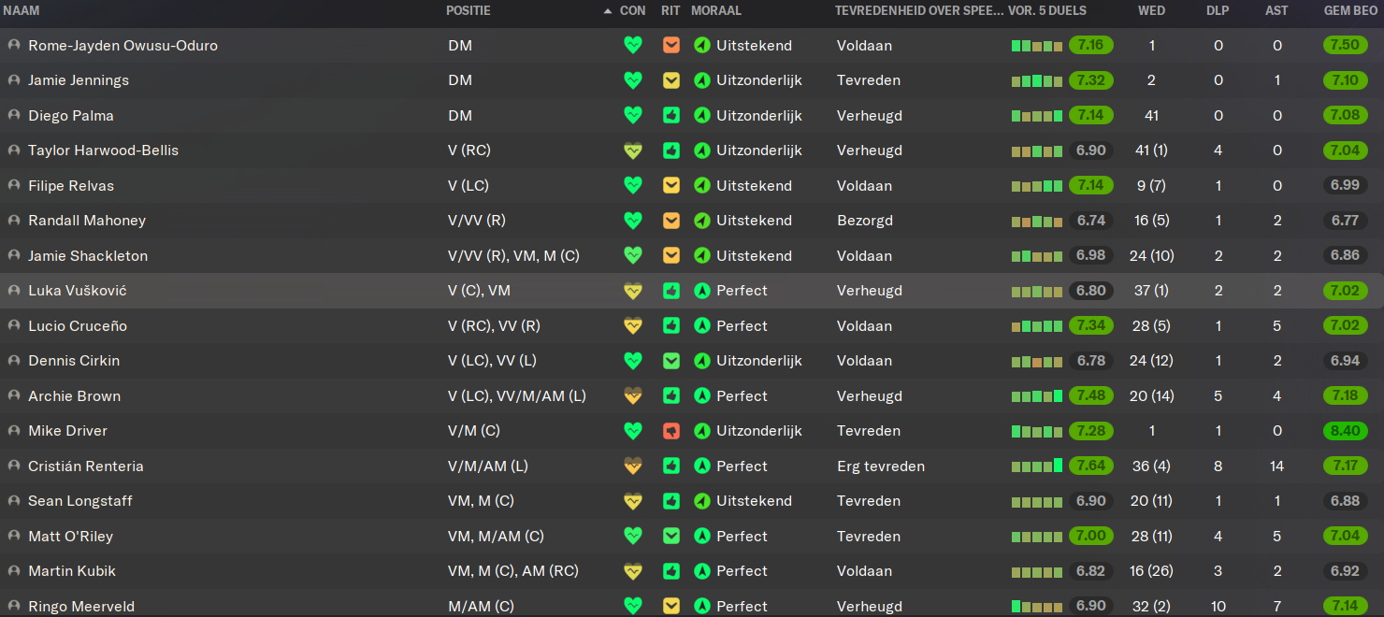Open Taylor Harwood-Bellis player profile

(x=103, y=151)
